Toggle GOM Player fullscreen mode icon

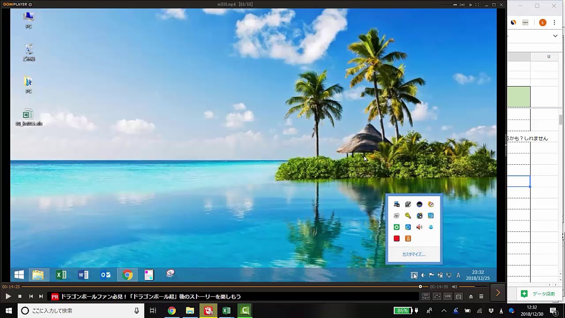point(478,5)
